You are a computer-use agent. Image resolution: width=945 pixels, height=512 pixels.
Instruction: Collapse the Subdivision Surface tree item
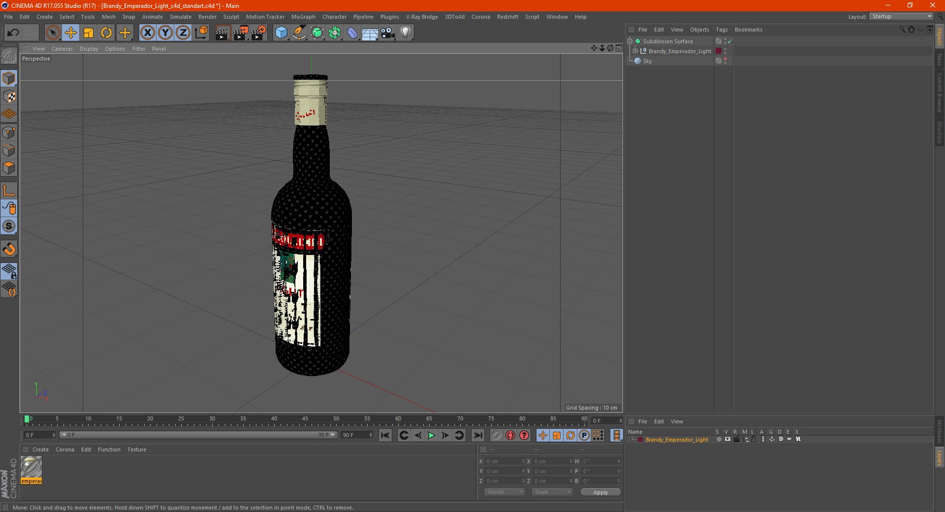coord(630,41)
